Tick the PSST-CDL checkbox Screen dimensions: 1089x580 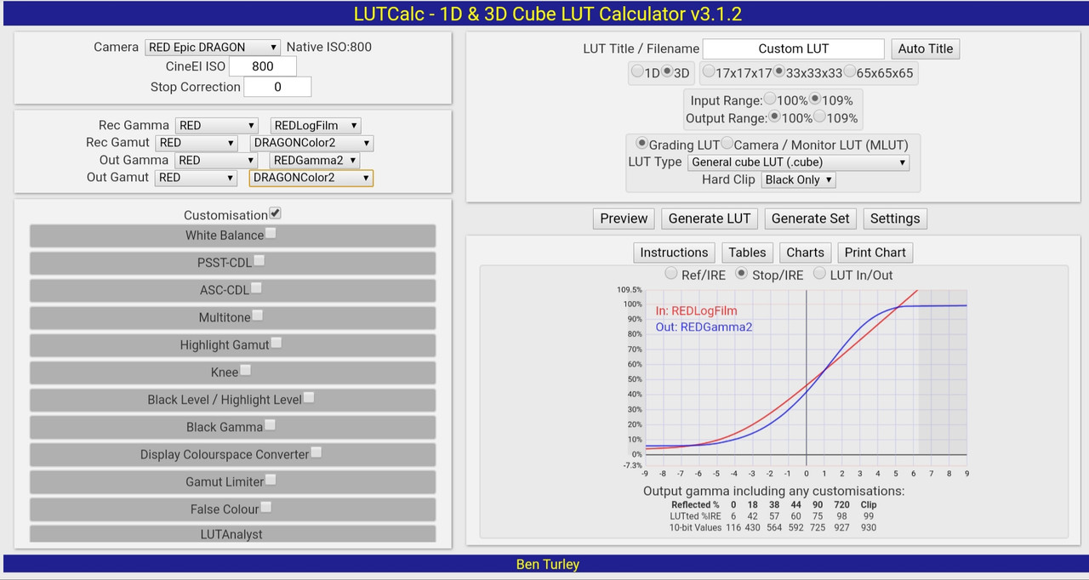[259, 260]
